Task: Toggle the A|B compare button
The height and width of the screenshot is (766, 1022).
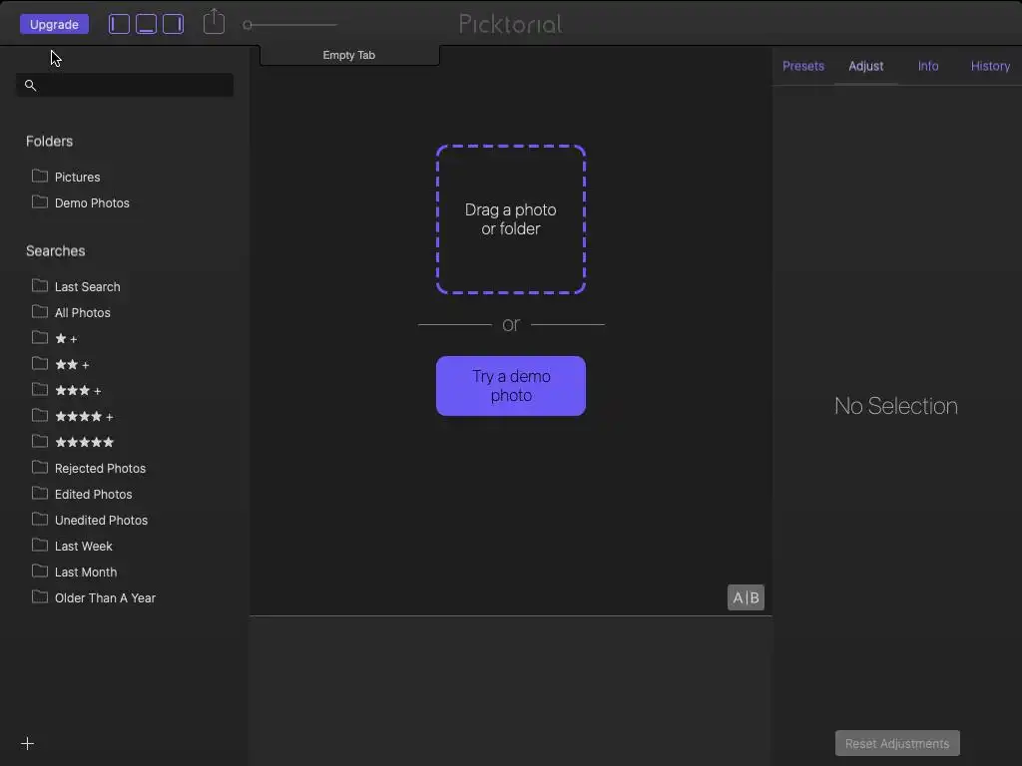Action: click(x=746, y=598)
